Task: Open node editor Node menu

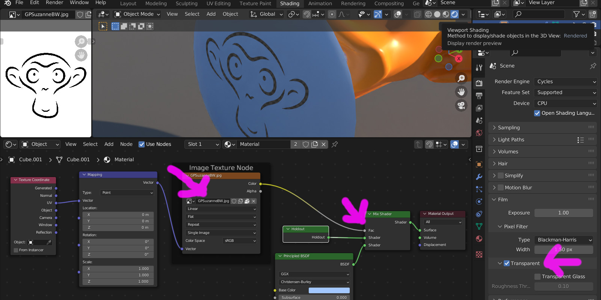Action: point(126,144)
